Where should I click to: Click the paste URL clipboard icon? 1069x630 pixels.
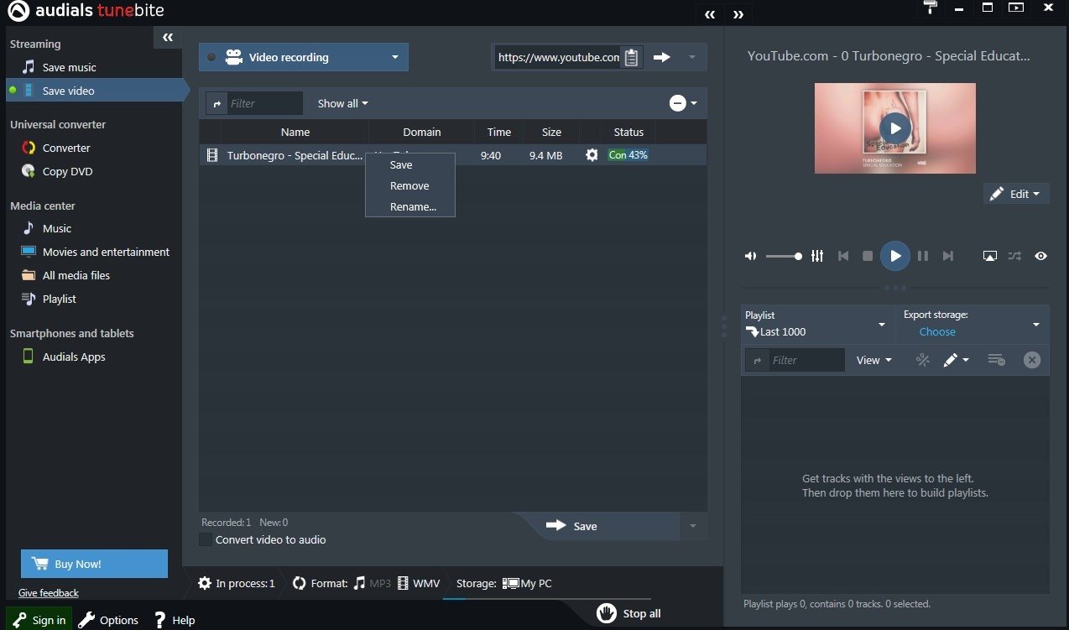(632, 58)
